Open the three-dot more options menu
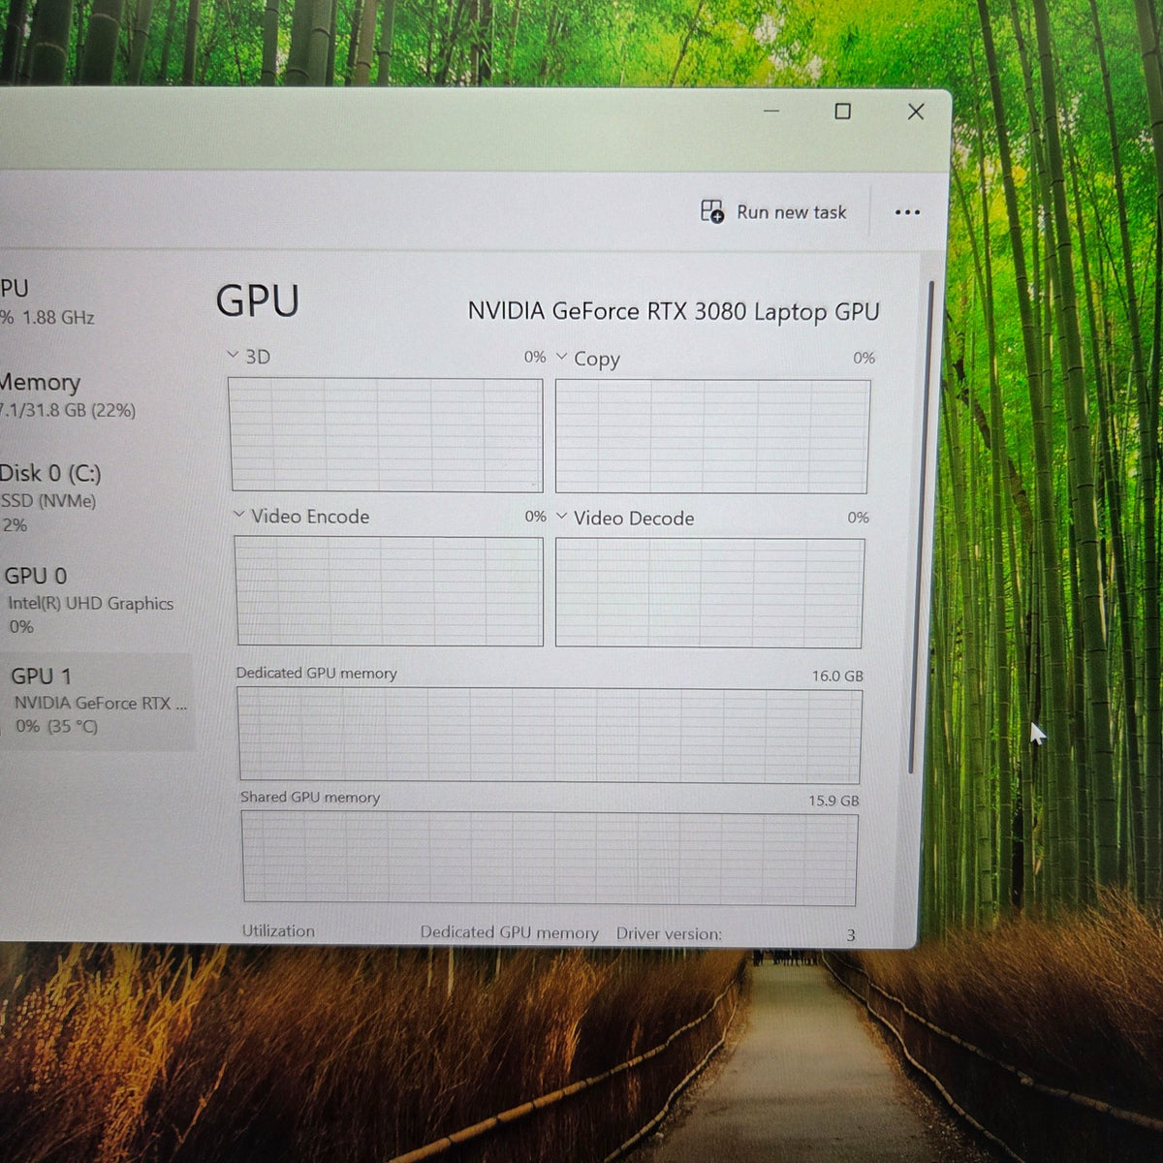Viewport: 1163px width, 1163px height. pyautogui.click(x=907, y=212)
